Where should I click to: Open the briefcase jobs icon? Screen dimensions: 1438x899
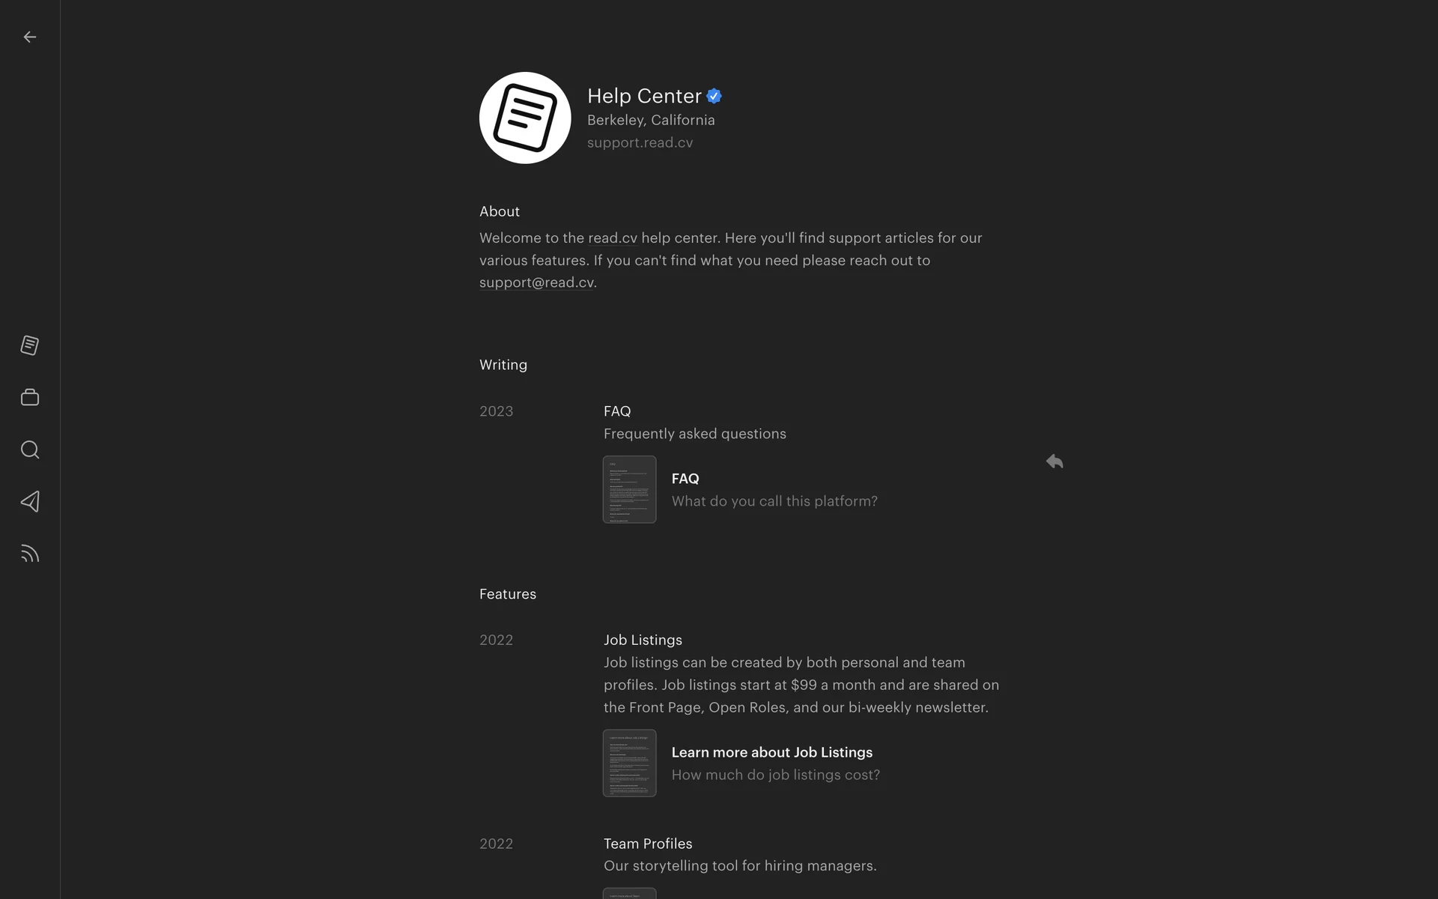30,397
